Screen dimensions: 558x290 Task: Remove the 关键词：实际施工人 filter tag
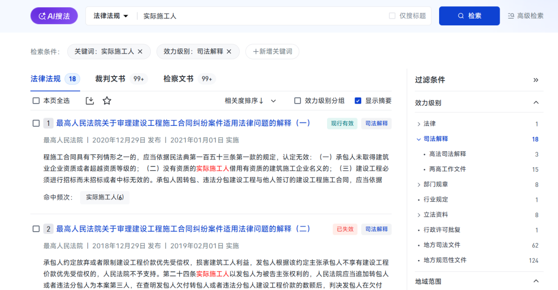[140, 52]
